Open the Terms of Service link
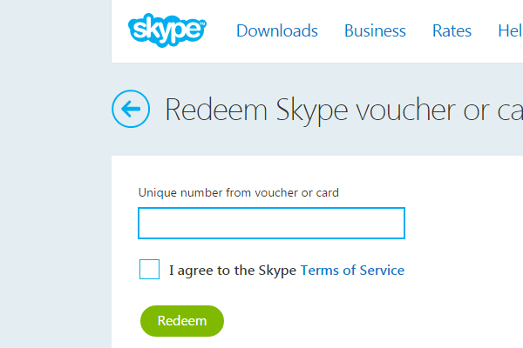The height and width of the screenshot is (348, 523). 352,270
